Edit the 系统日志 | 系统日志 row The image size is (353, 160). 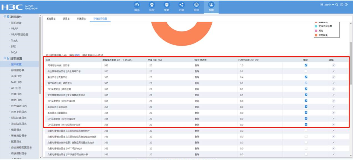tap(333, 107)
